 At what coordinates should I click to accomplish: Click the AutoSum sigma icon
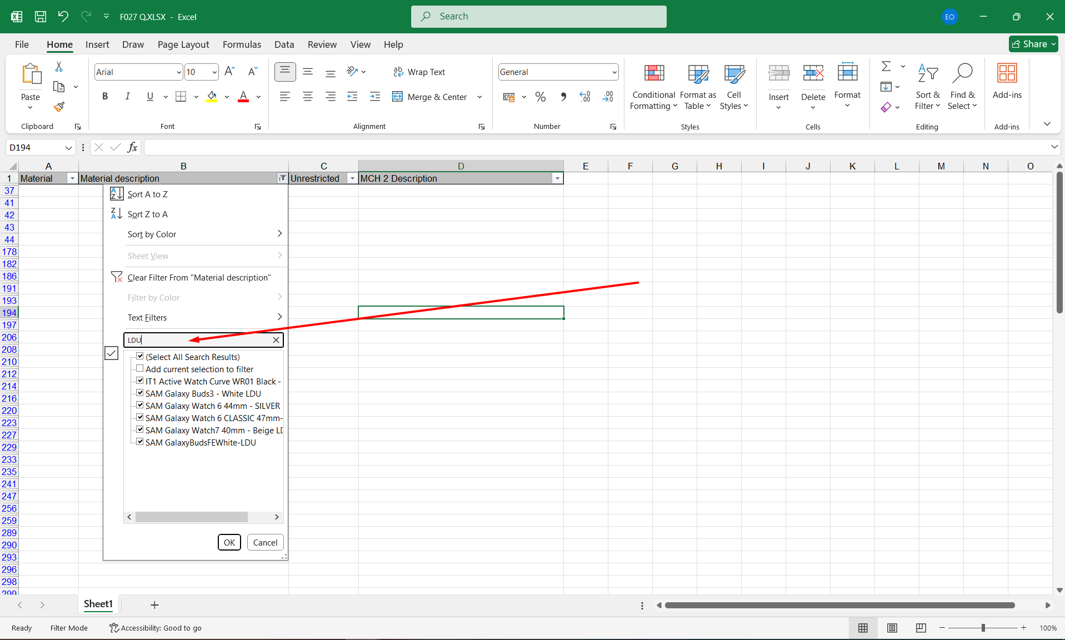pos(886,67)
